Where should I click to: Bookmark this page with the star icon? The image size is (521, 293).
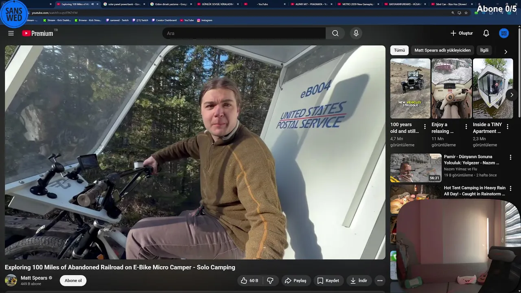pyautogui.click(x=466, y=13)
